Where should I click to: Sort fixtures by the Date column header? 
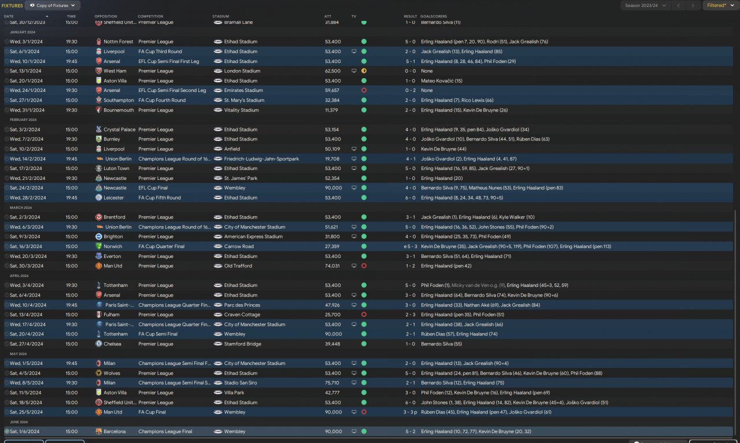[x=9, y=16]
